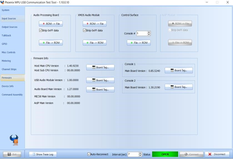Open Board Tag for Audio Board Main Version
This screenshot has height=159, width=233.
(x=100, y=90)
